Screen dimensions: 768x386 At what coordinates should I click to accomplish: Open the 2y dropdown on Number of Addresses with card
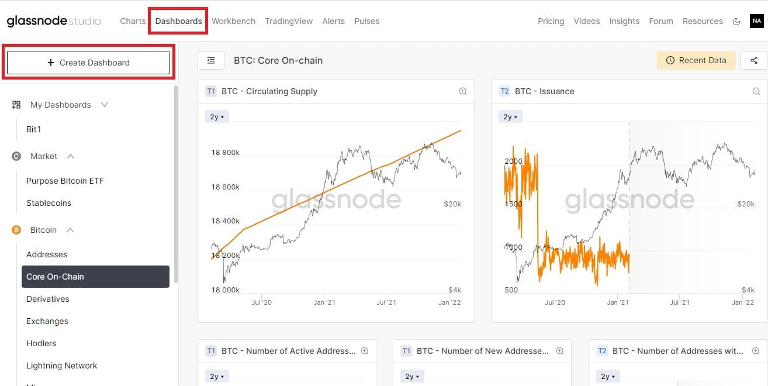click(x=608, y=377)
